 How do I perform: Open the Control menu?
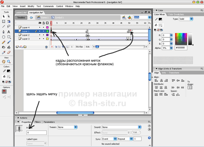[59, 6]
